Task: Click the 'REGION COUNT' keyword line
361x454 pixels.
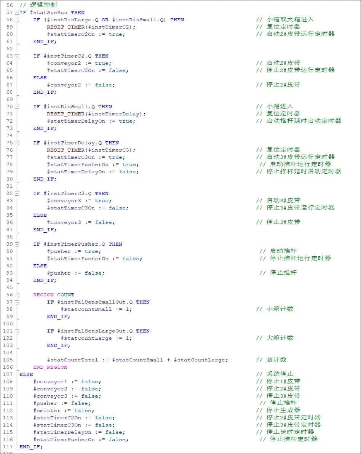Action: 54,295
